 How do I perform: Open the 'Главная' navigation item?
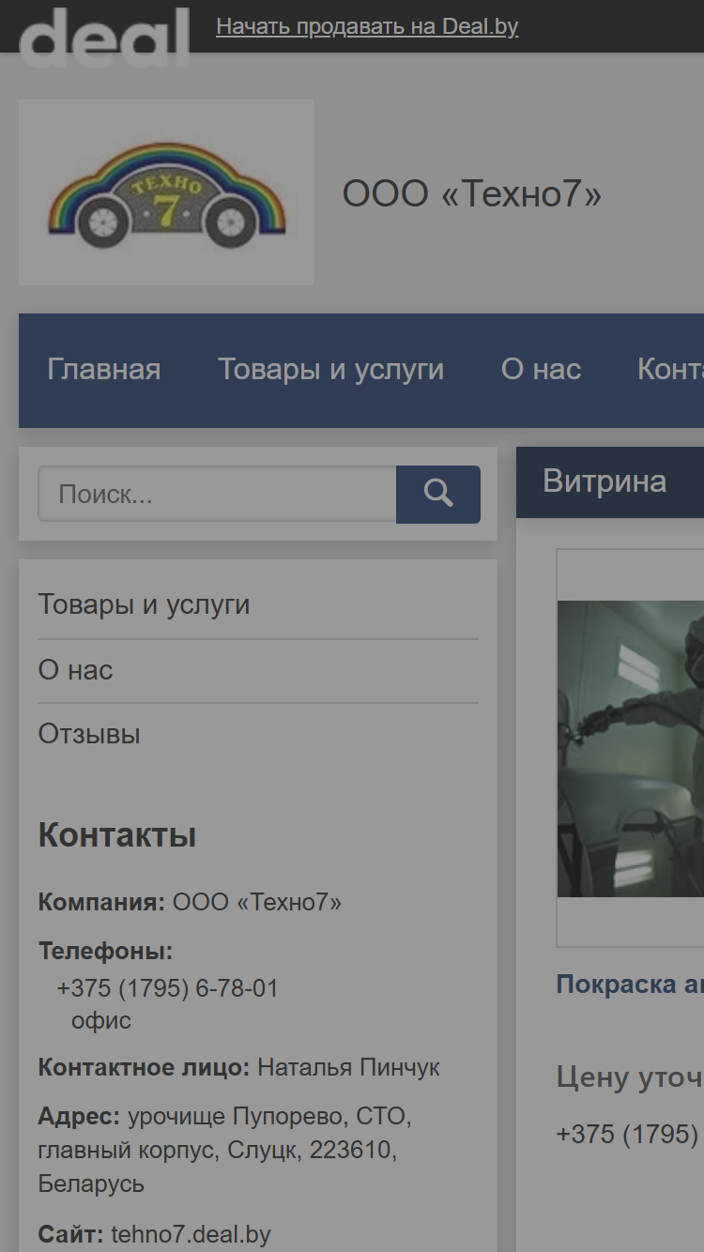click(x=104, y=370)
